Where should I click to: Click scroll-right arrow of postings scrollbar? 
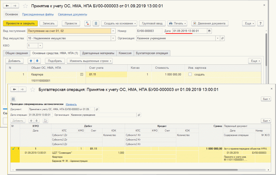(x=268, y=170)
